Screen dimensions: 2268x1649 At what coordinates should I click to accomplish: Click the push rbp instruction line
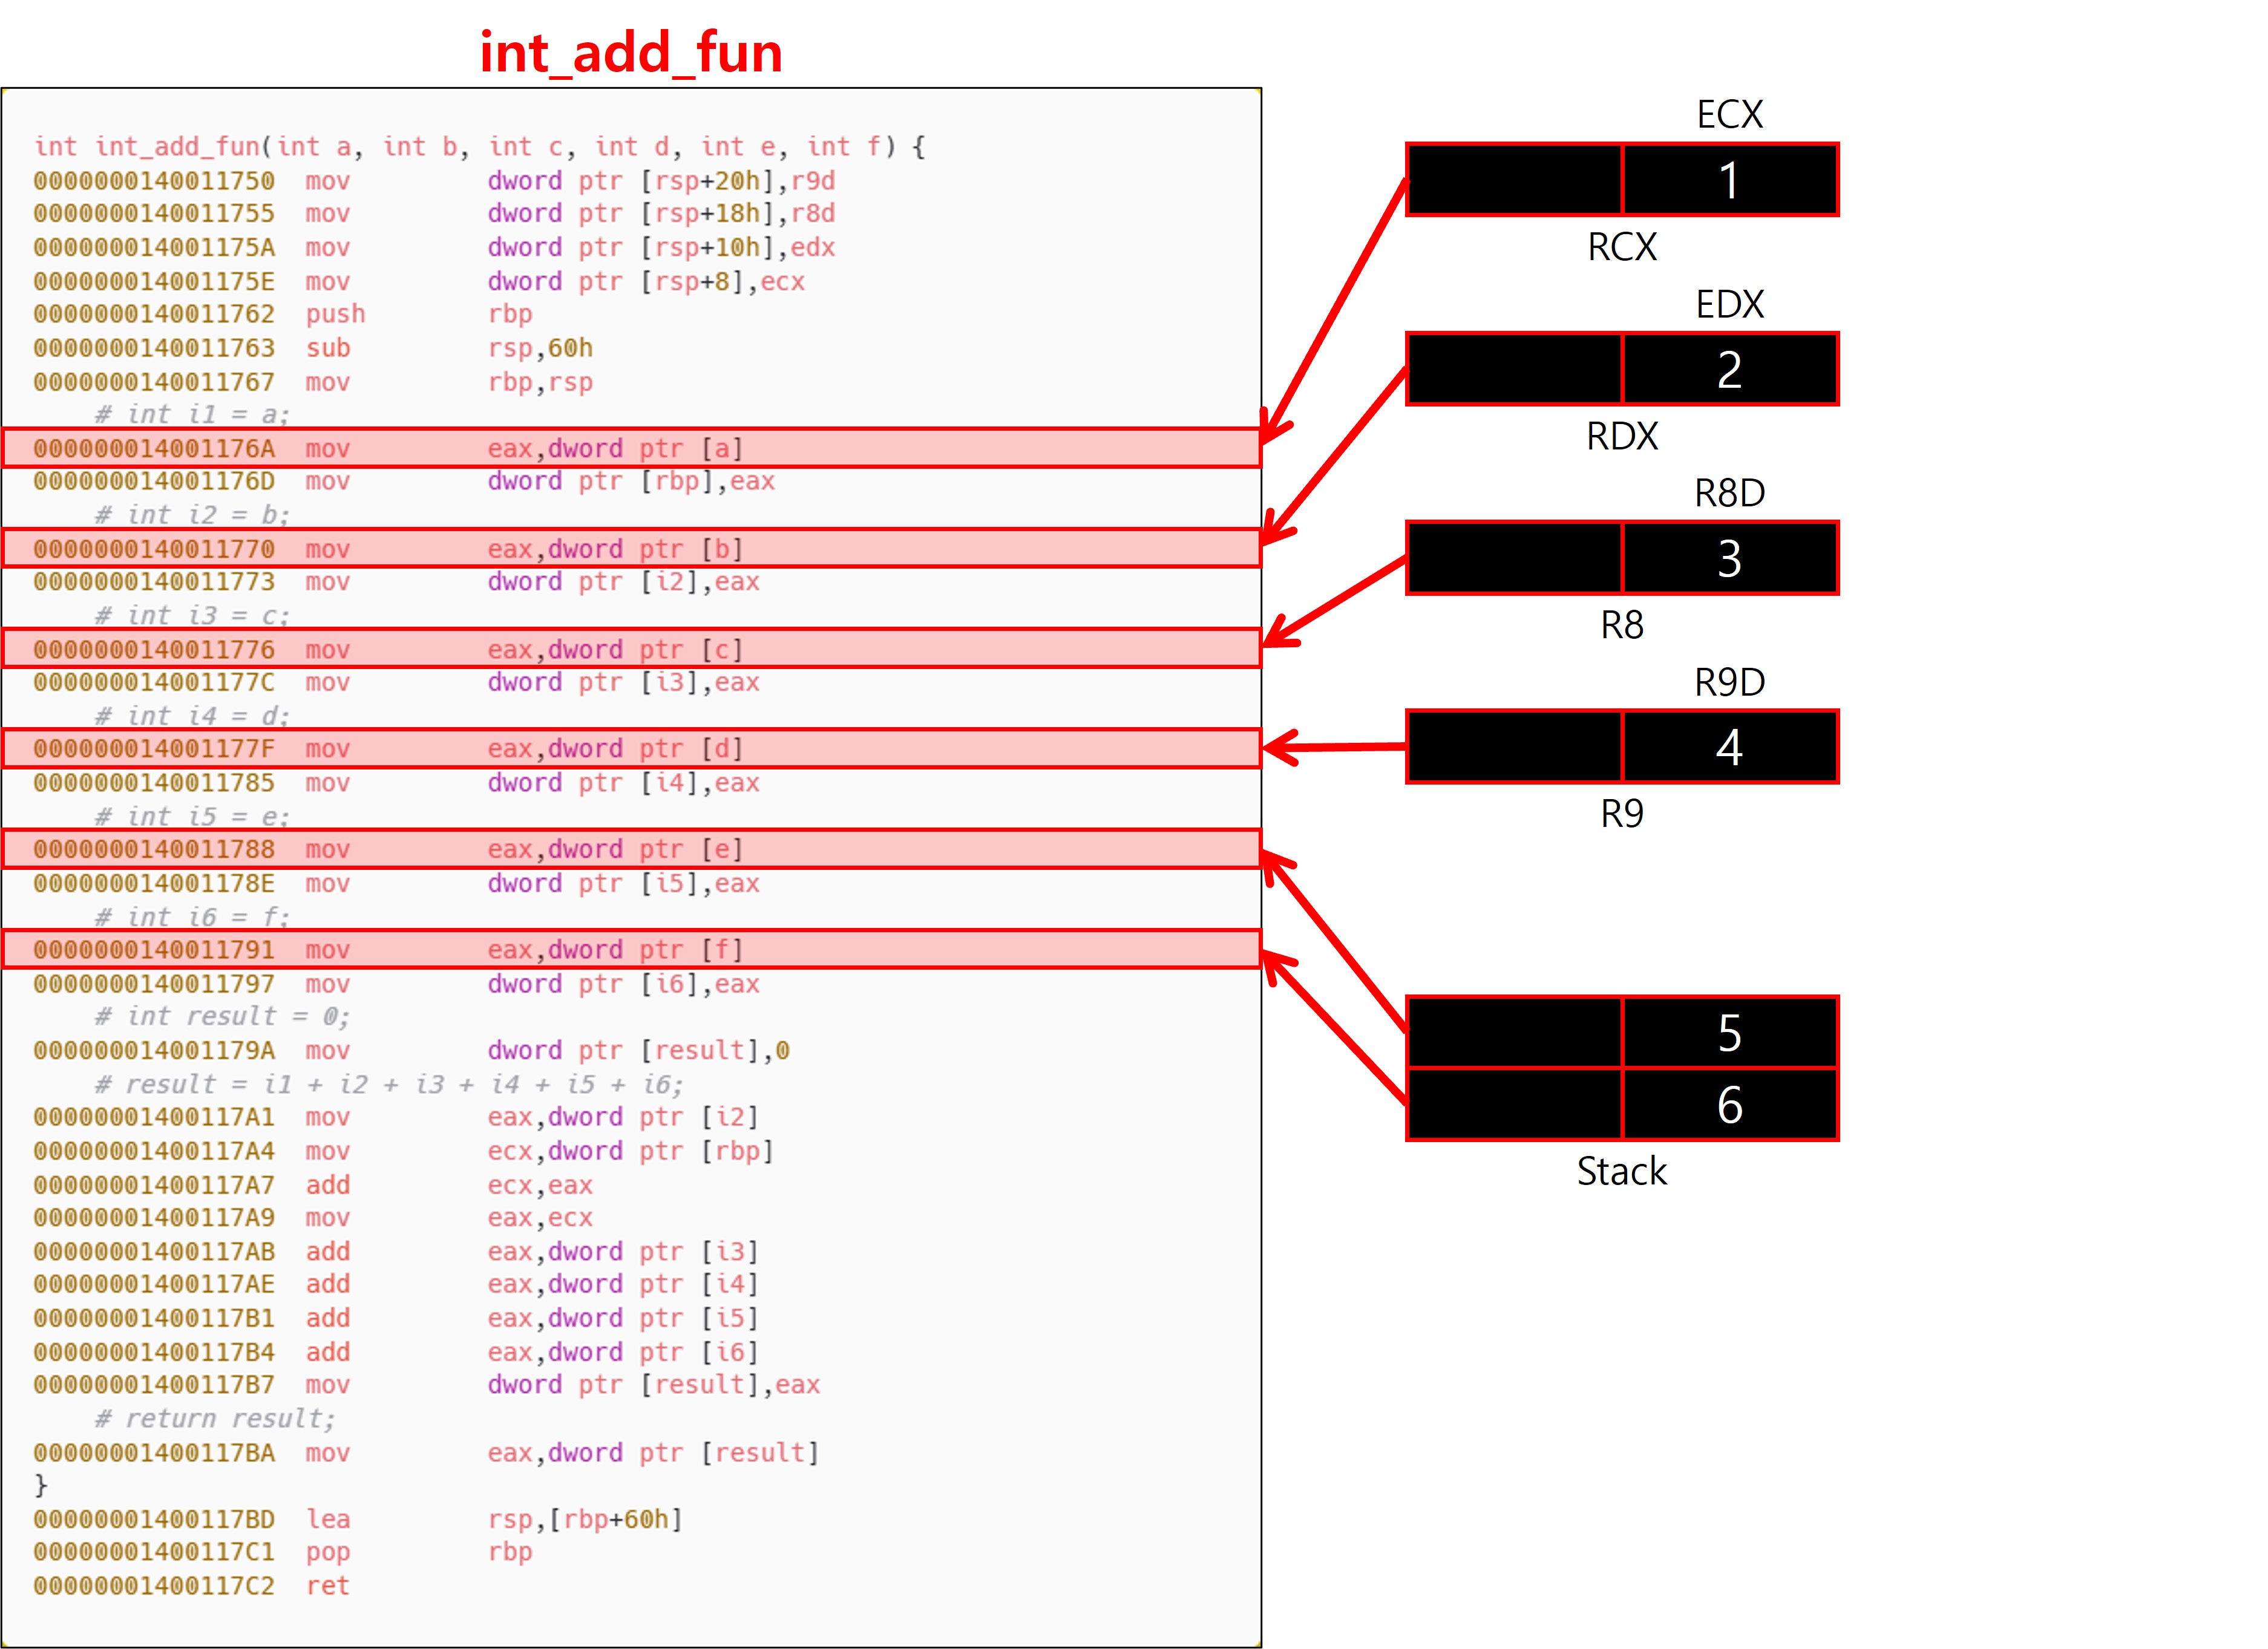[335, 314]
